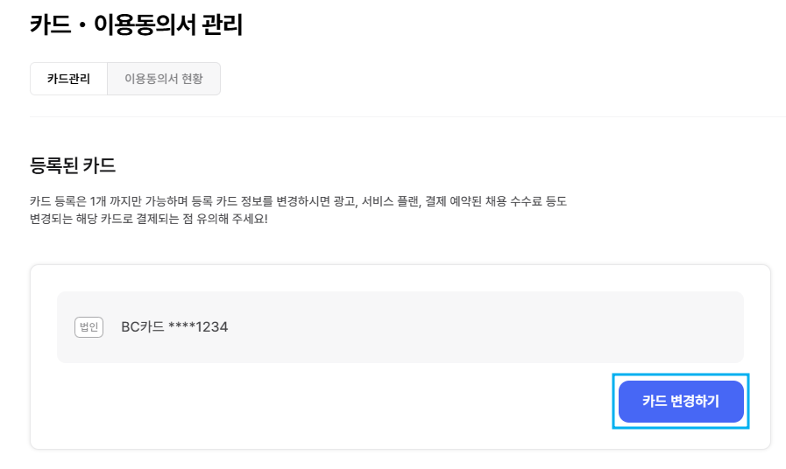
Task: Click the masked digits ****1234
Action: tap(198, 327)
